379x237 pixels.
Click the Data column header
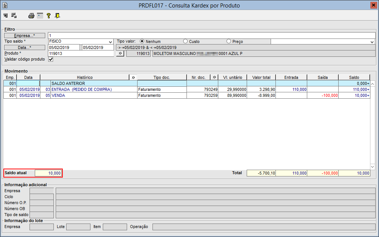click(x=28, y=77)
